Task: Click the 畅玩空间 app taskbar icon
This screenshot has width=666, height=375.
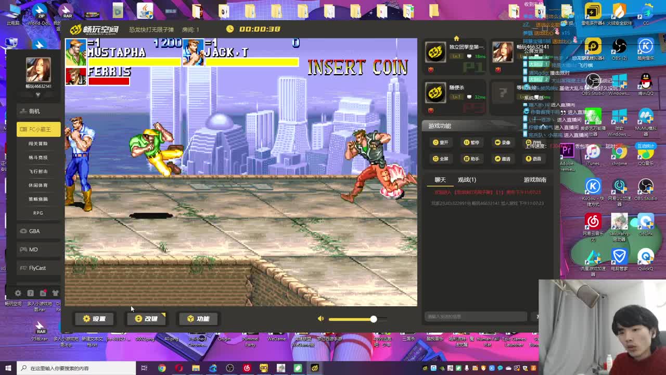Action: point(315,368)
